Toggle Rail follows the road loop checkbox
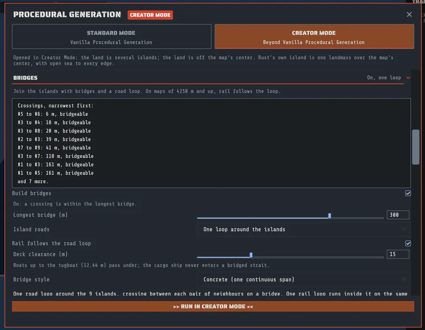 click(x=408, y=243)
